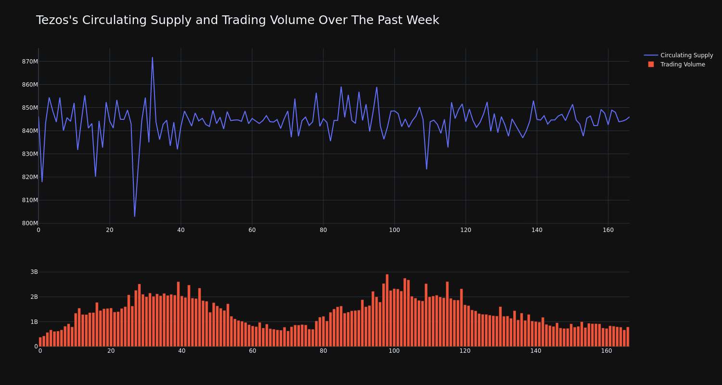Click the 860M y-axis label
722x385 pixels.
pos(30,85)
